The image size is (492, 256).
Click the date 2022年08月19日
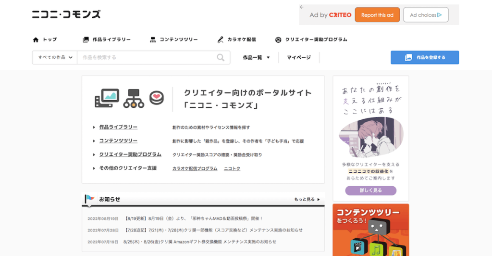coord(103,218)
